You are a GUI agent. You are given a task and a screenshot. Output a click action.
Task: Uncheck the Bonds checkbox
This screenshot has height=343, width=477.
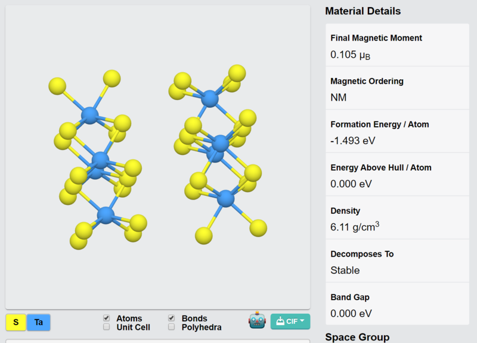click(171, 318)
